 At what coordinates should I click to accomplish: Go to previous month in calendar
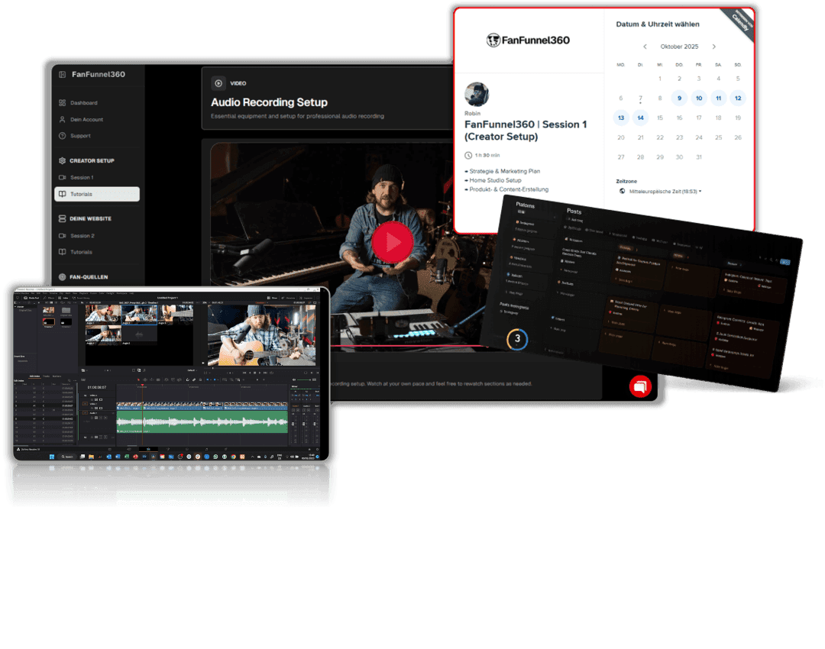tap(645, 47)
